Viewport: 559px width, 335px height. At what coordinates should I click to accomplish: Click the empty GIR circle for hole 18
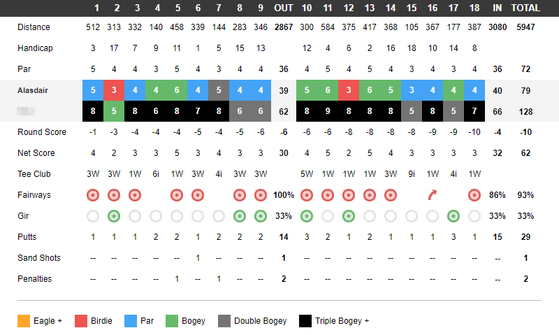click(474, 216)
